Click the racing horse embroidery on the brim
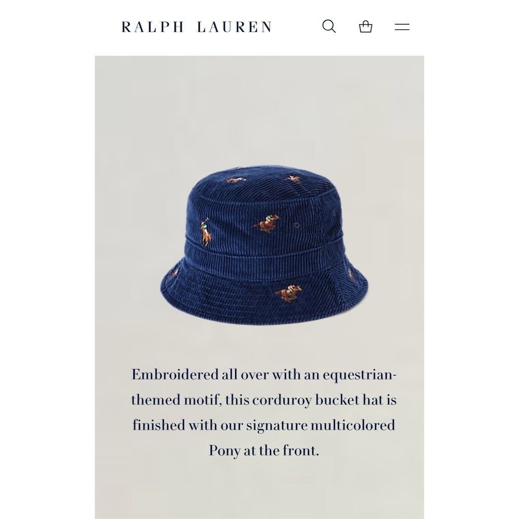 point(288,293)
